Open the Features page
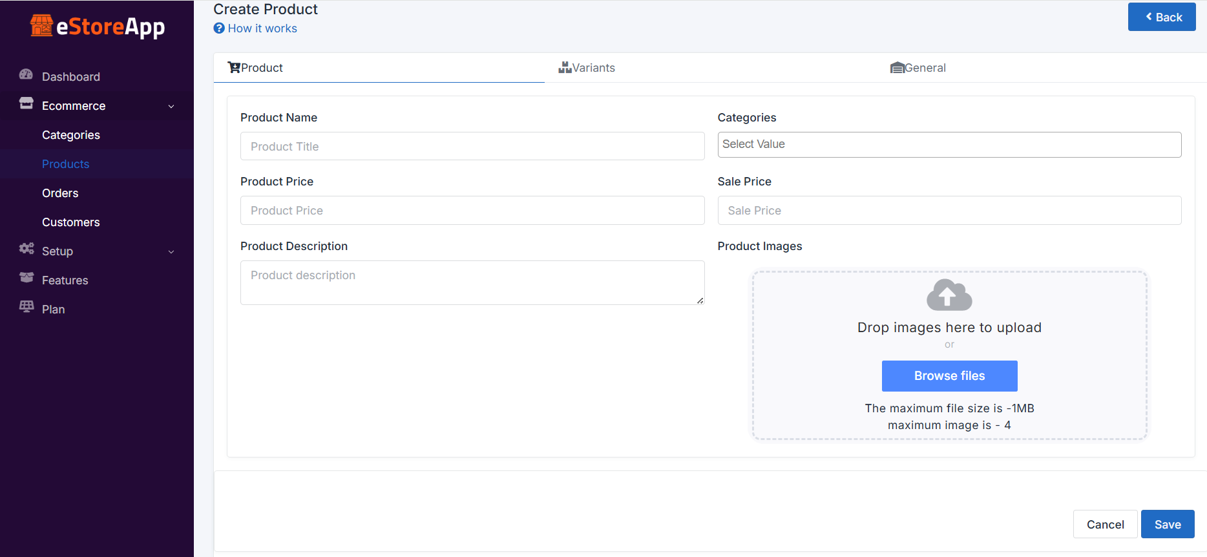 pos(65,280)
